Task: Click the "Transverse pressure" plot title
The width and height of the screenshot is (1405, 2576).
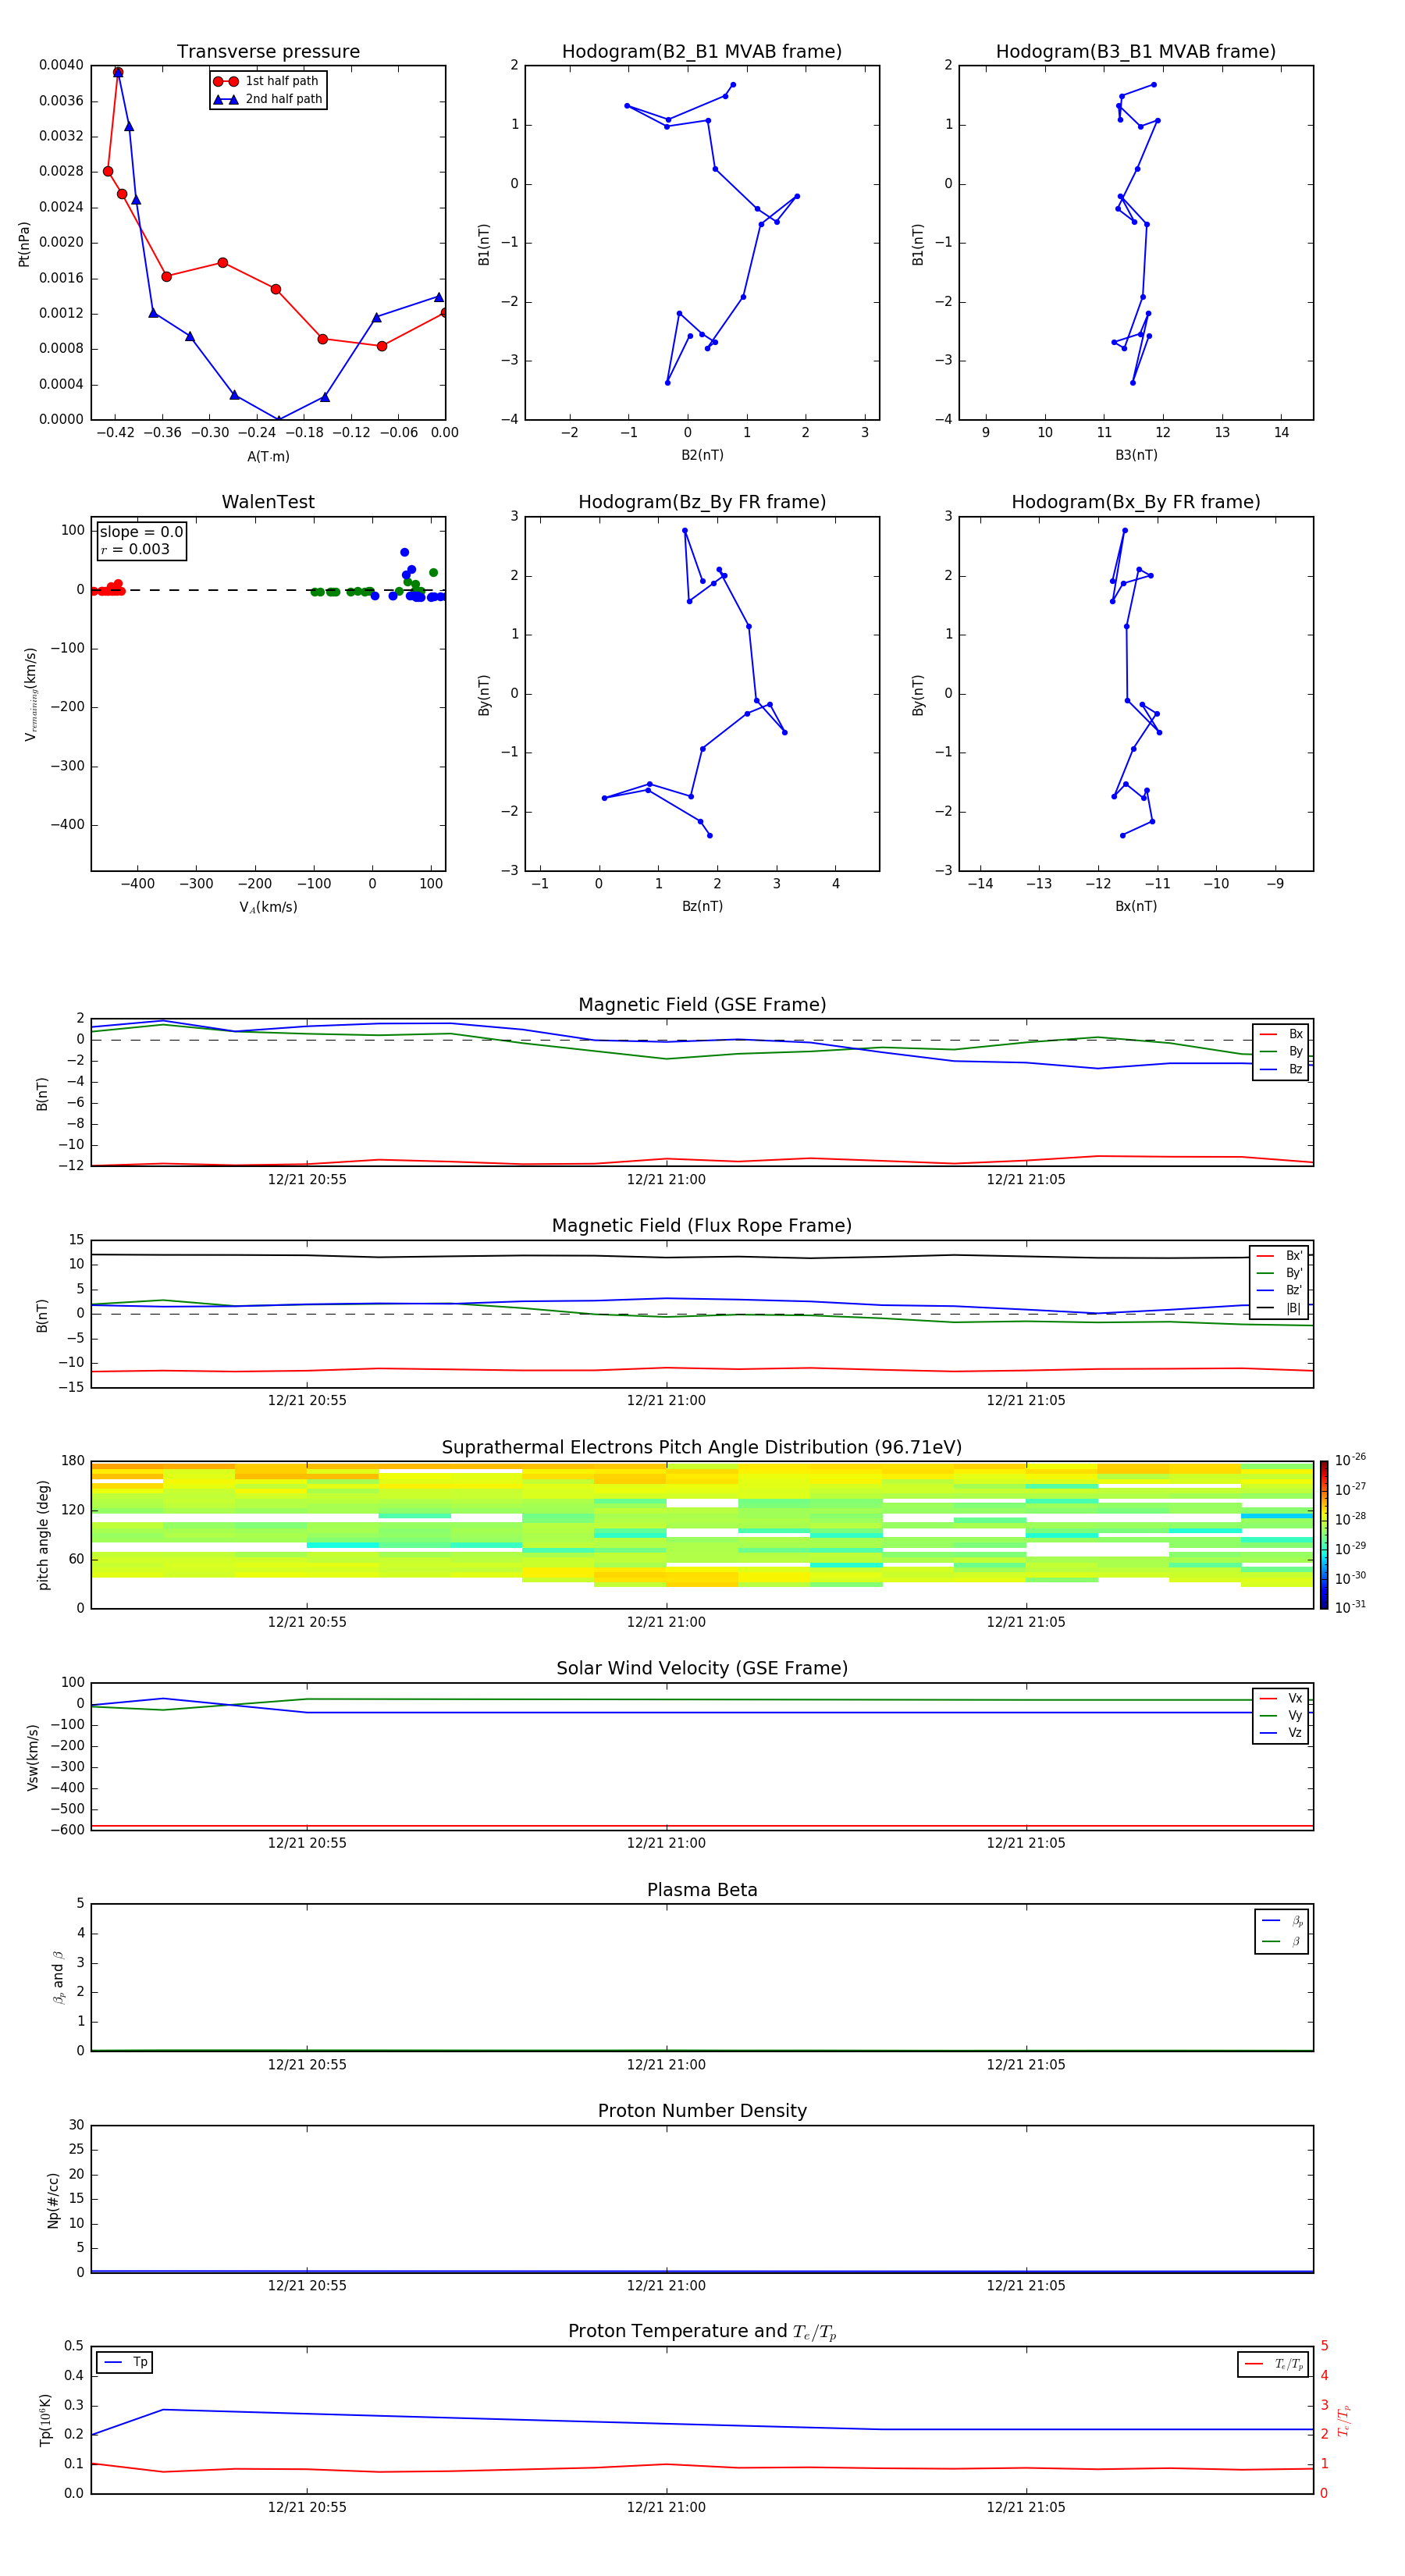Action: (268, 51)
